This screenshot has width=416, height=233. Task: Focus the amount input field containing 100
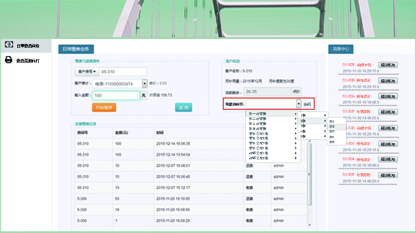tap(115, 95)
